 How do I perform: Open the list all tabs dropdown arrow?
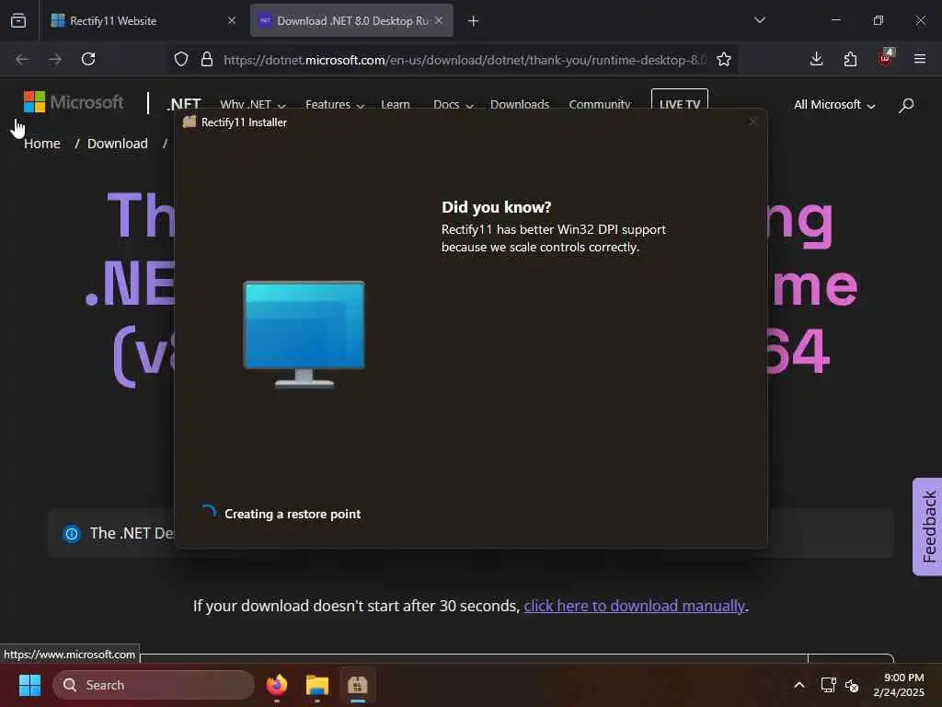tap(759, 20)
